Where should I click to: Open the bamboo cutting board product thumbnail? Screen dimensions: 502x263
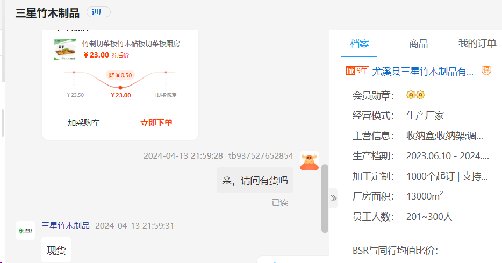coord(65,49)
